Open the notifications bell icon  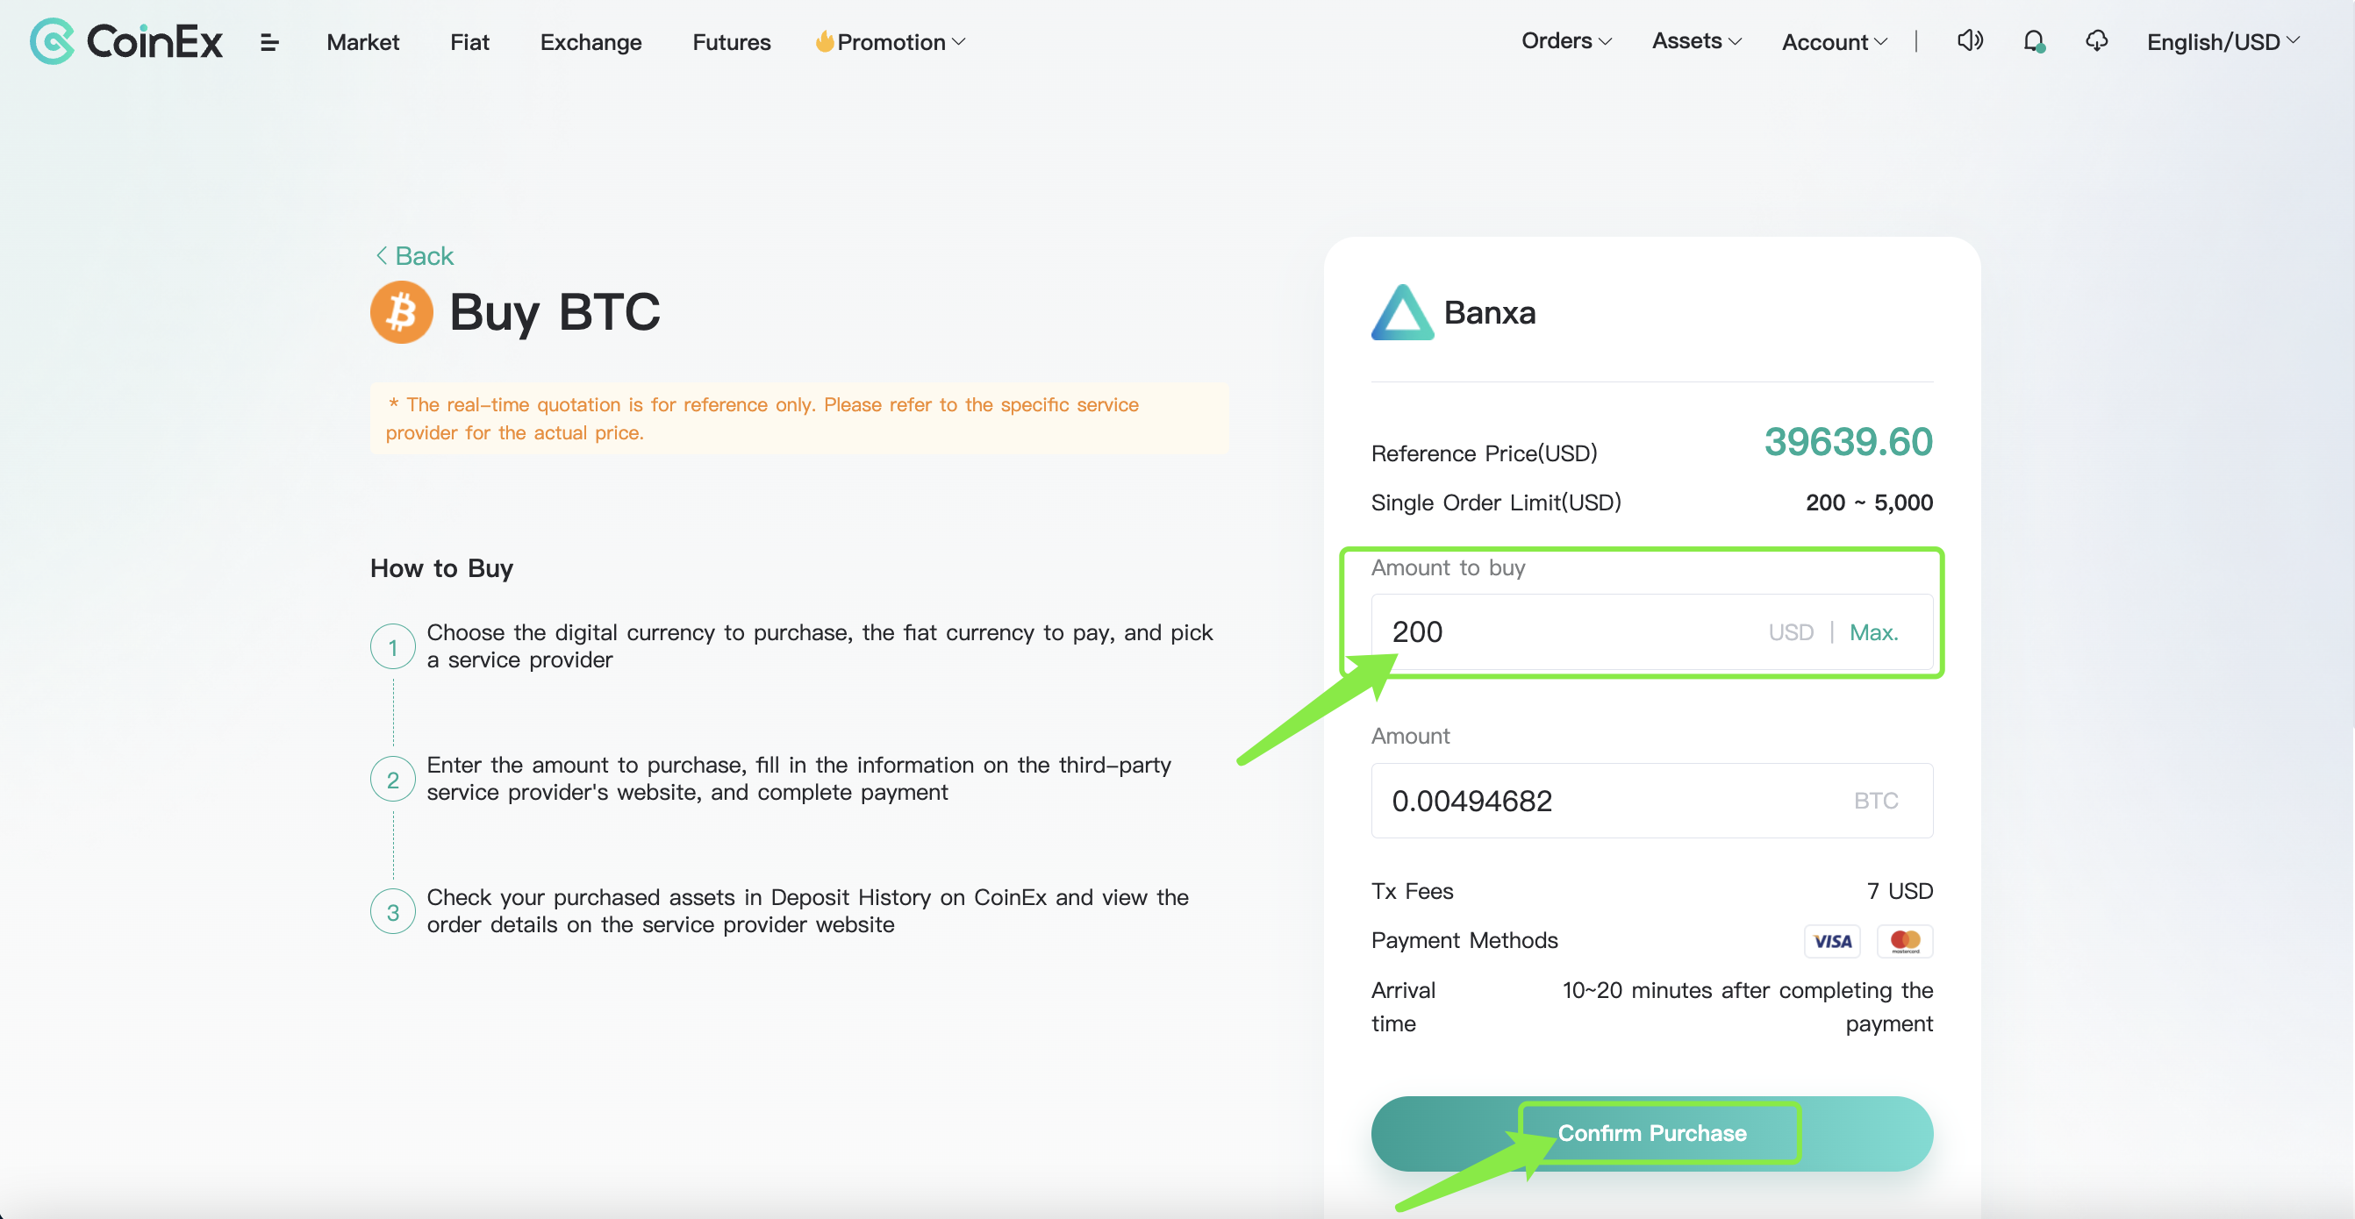(2033, 41)
